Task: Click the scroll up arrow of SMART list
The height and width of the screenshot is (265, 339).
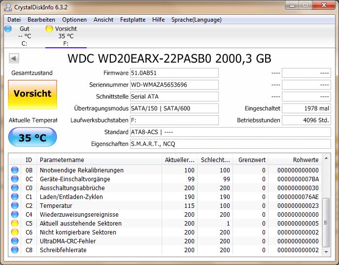Action: coord(326,159)
